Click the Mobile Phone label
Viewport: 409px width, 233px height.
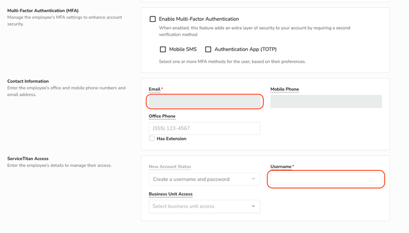tap(284, 89)
